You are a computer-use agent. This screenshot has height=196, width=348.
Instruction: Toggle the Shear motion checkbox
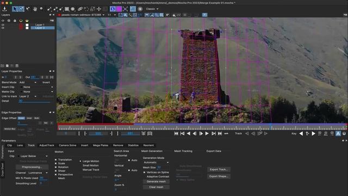click(x=55, y=171)
